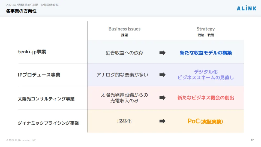Image resolution: width=261 pixels, height=147 pixels.
Task: Click arrow icon in ダイナミックプライシング事業 row
Action: (163, 121)
